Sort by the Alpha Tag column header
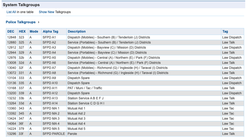 coord(51,31)
